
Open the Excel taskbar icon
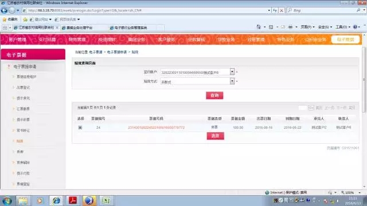click(106, 201)
